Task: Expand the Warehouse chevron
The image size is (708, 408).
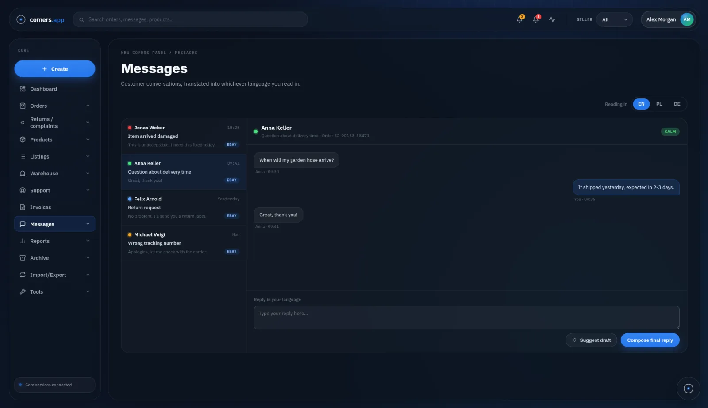Action: point(88,174)
